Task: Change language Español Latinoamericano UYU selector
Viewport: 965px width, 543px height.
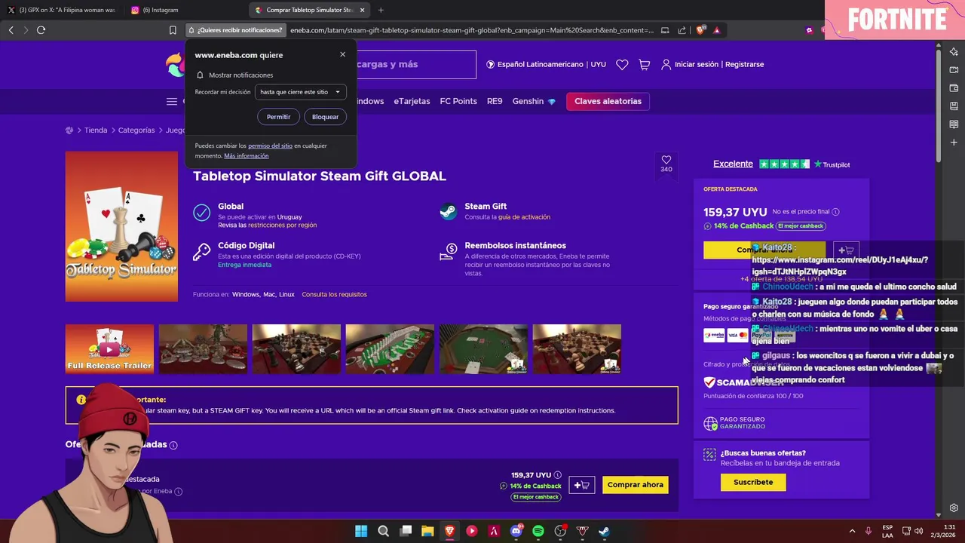Action: [x=547, y=64]
